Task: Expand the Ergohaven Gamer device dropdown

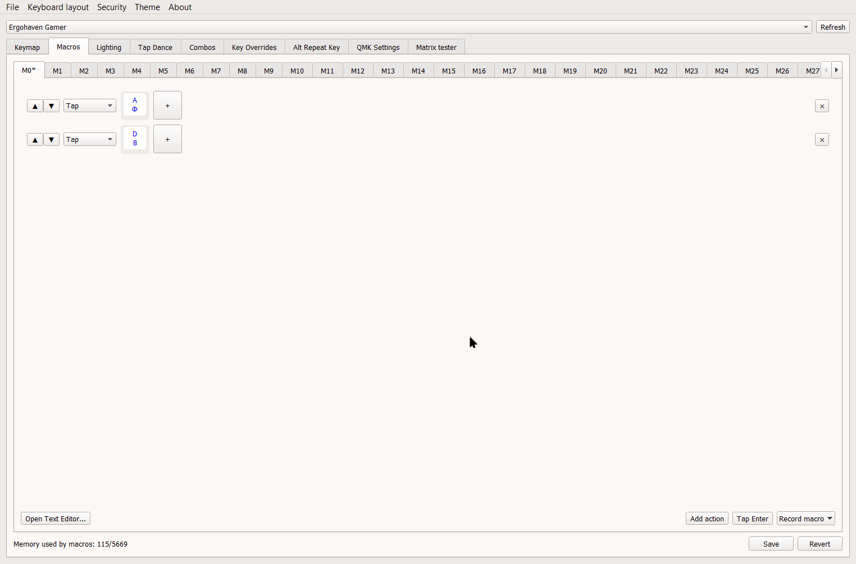Action: [805, 27]
